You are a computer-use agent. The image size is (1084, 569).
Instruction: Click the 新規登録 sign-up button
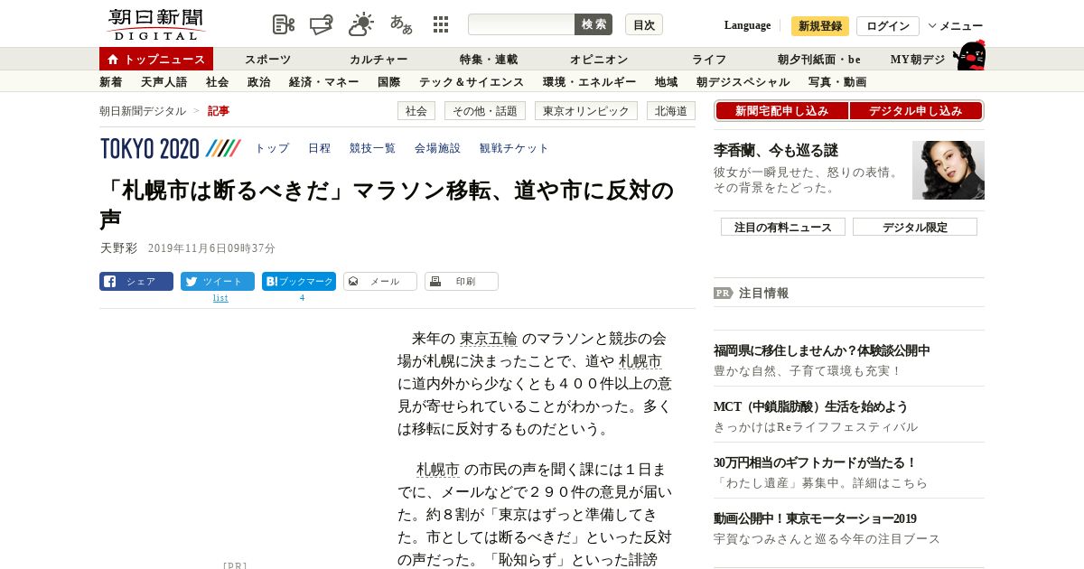pyautogui.click(x=820, y=26)
